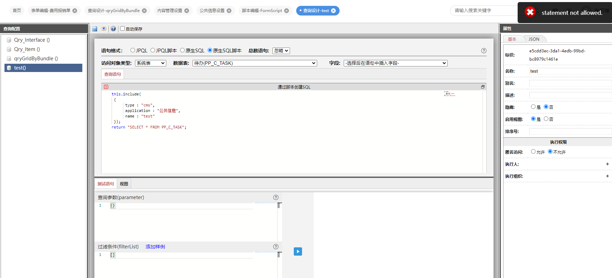Click the red error icon in the notification
612x278 pixels.
pos(530,12)
